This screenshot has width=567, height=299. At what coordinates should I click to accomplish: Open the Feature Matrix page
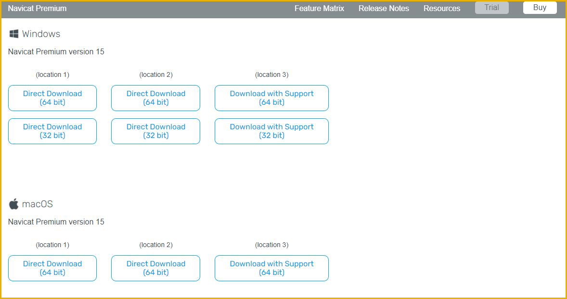pyautogui.click(x=319, y=8)
